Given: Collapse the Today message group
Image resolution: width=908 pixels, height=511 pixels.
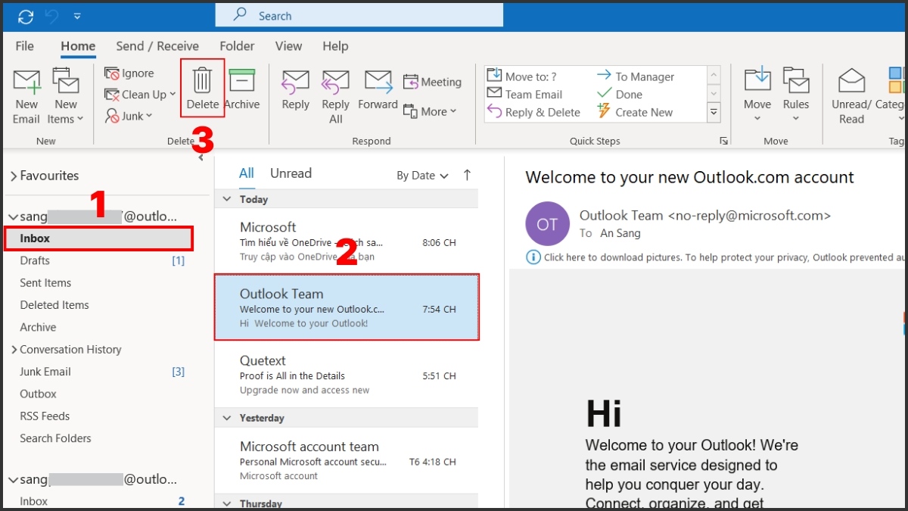Looking at the screenshot, I should pos(227,199).
